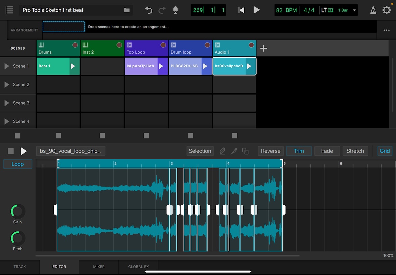Screen dimensions: 396x275
Task: Arm the Drum loop track for recording
Action: point(207,45)
